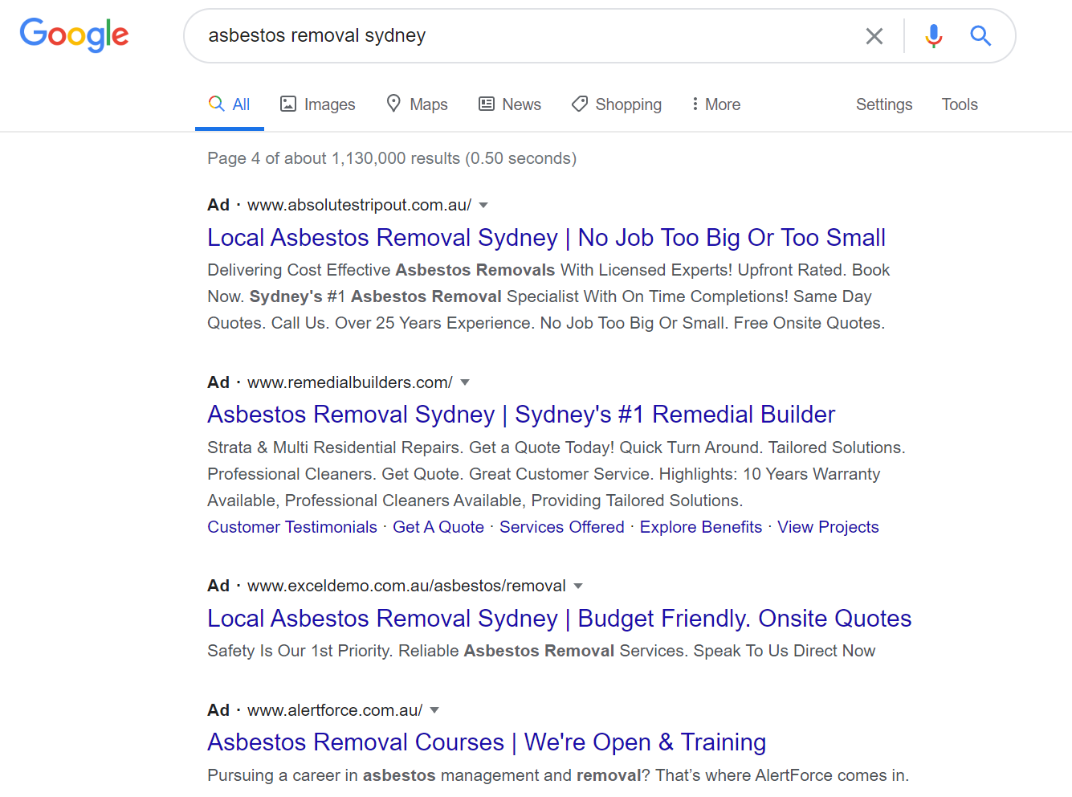Screen dimensions: 1072x797
Task: Open the News tab
Action: 510,104
